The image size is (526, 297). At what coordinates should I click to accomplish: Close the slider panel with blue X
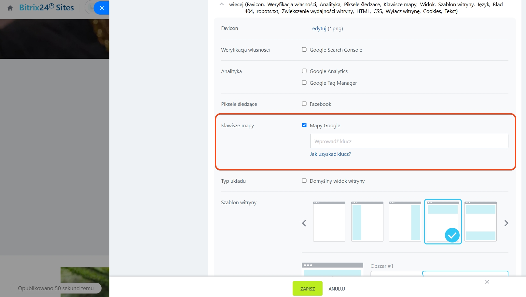102,8
